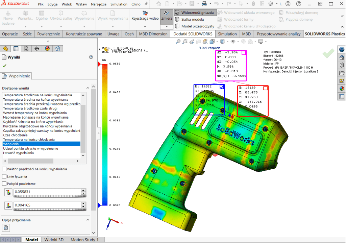
Task: Collapse the Dostępne wyniki section
Action: pos(88,88)
